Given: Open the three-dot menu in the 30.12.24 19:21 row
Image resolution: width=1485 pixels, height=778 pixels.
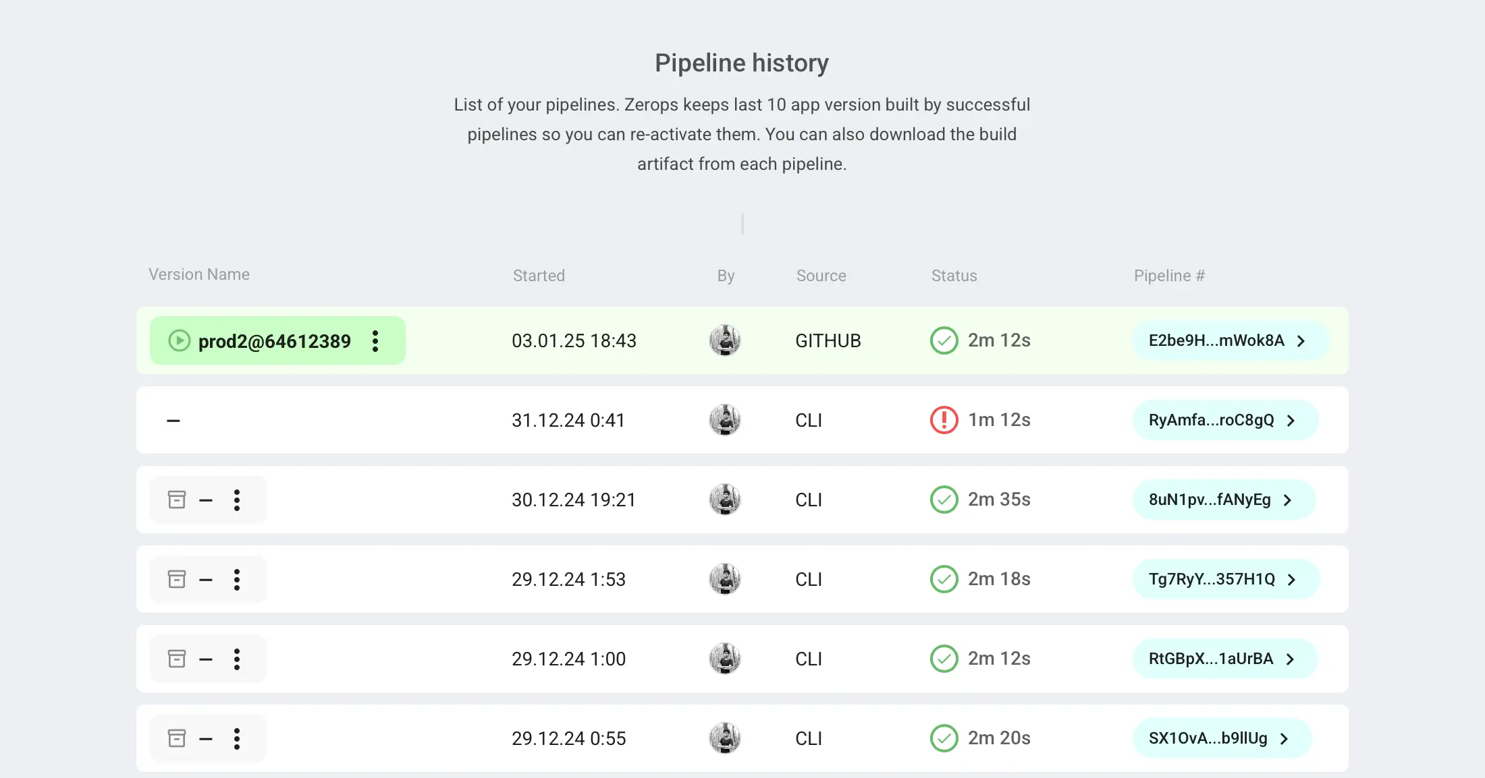Looking at the screenshot, I should tap(237, 500).
